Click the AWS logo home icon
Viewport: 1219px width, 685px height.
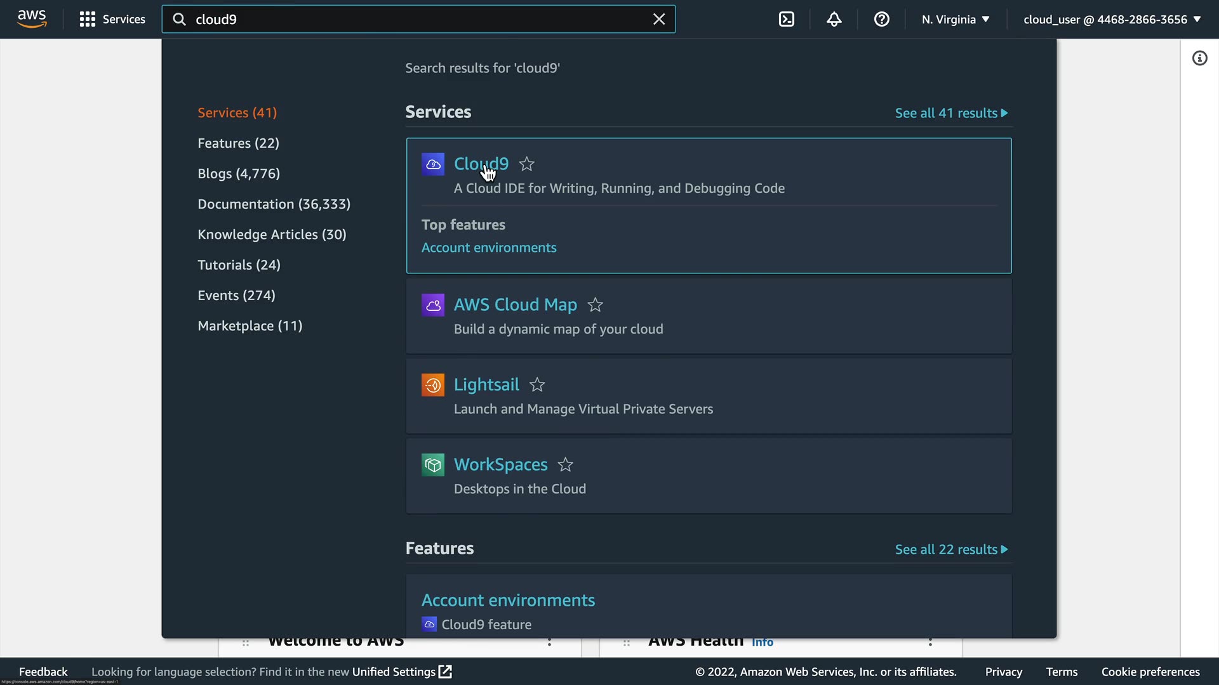(x=32, y=19)
